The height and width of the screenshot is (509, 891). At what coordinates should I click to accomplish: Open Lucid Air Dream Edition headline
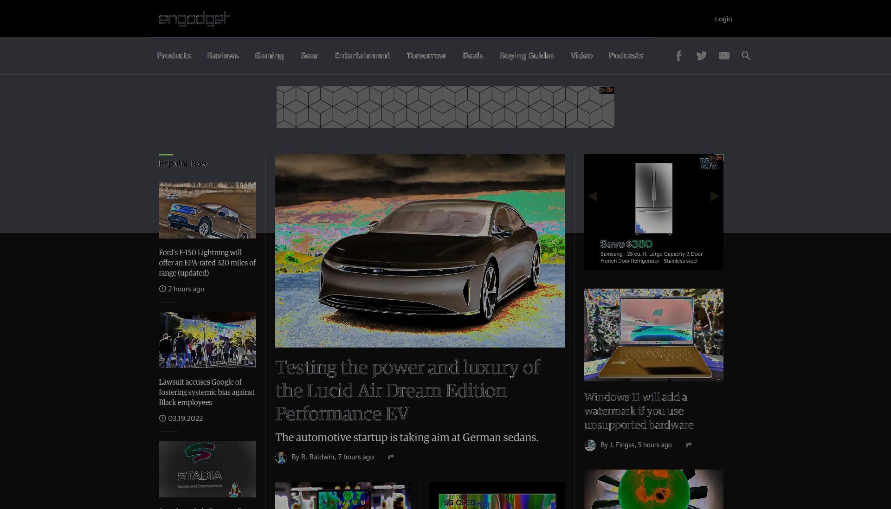tap(407, 390)
